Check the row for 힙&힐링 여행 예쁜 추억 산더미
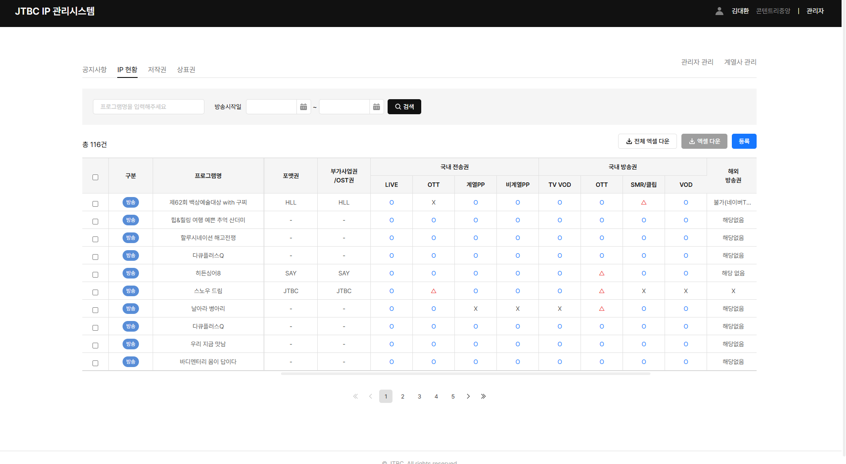846x464 pixels. coord(95,221)
